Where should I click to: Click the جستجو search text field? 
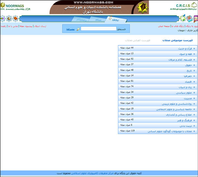click(x=98, y=28)
